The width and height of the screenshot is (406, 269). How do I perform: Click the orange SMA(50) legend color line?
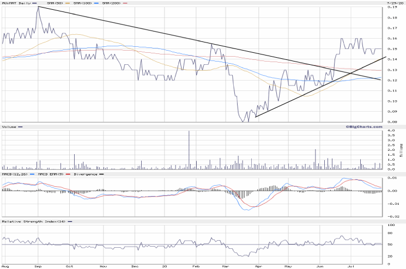68,3
